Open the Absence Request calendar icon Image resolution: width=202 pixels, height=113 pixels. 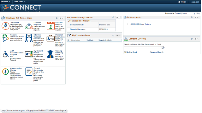[x=50, y=26]
